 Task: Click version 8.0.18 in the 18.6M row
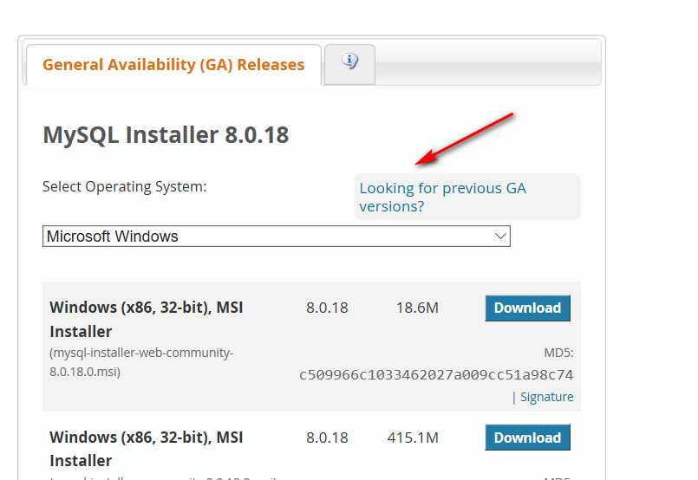327,308
